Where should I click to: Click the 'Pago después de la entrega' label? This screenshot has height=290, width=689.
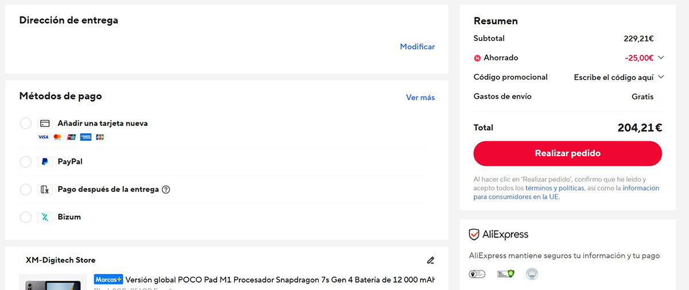click(109, 190)
